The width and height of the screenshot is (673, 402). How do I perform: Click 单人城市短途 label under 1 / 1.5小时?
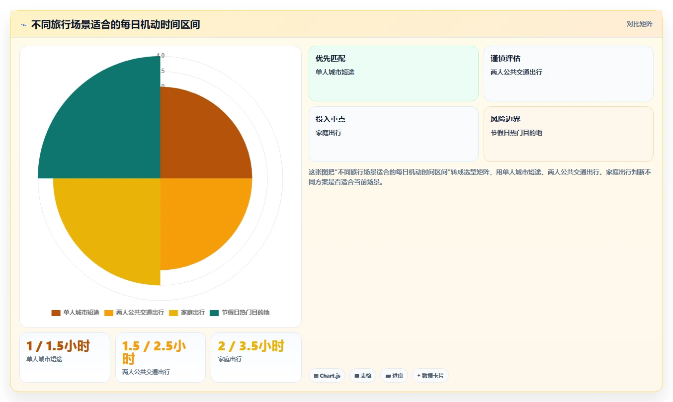coord(44,359)
